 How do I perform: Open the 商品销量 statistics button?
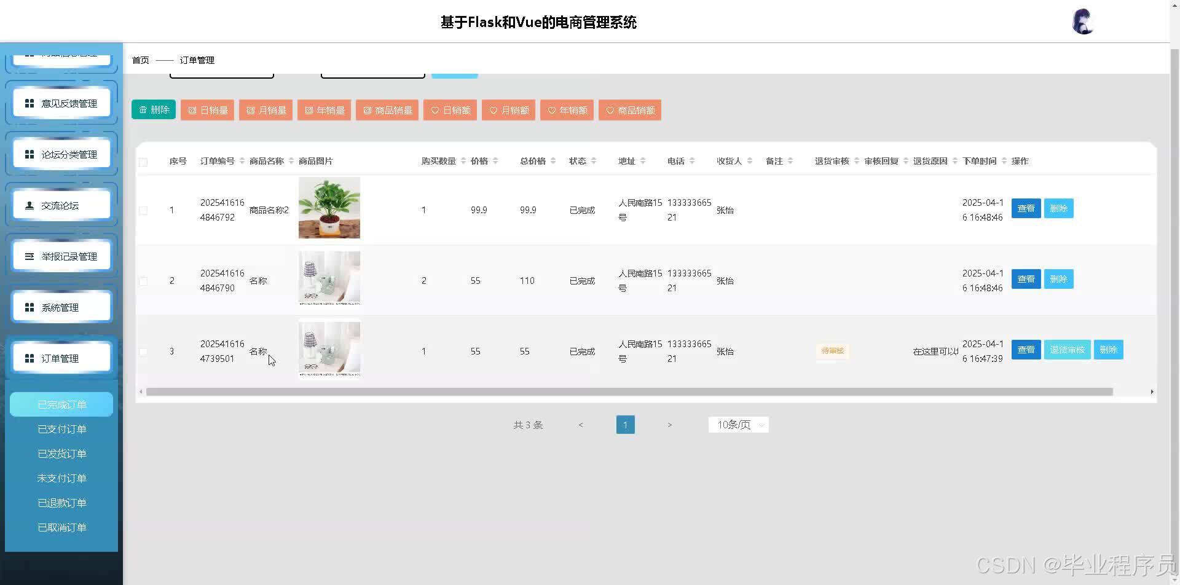pos(387,110)
